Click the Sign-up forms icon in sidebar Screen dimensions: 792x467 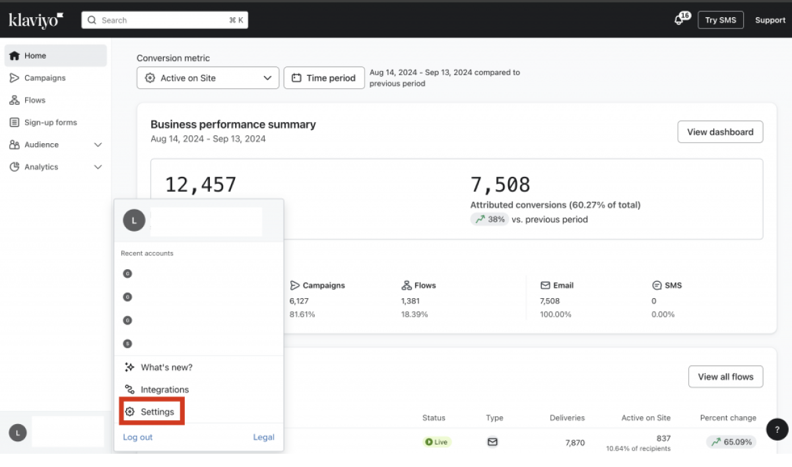(15, 123)
